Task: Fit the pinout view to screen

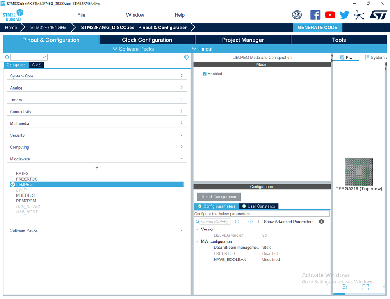Action: click(x=365, y=287)
